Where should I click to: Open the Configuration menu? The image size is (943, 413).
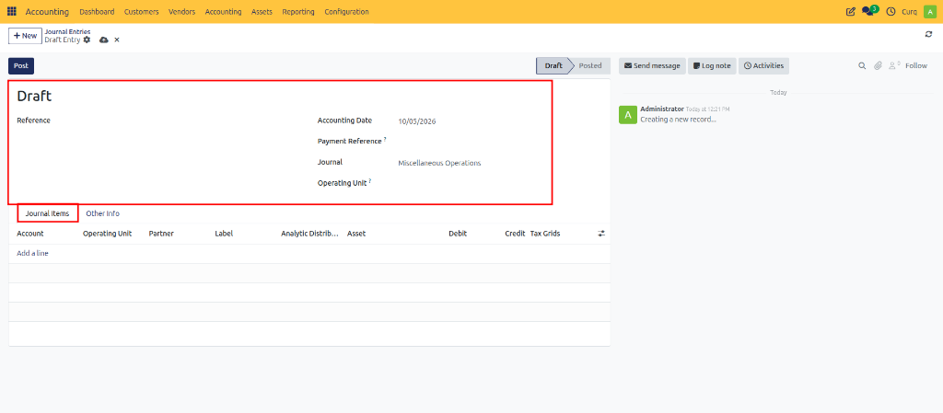pos(346,12)
